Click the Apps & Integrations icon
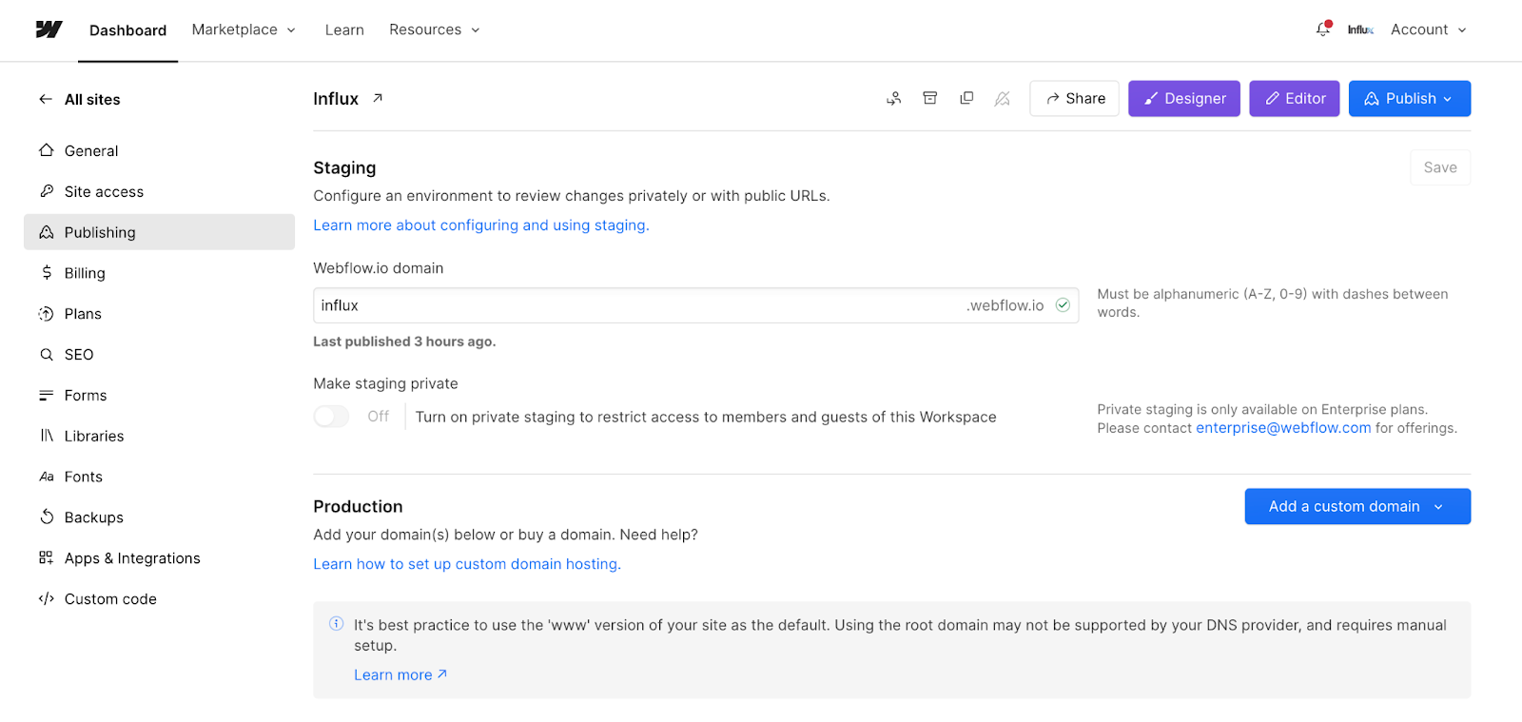1522x722 pixels. tap(47, 558)
